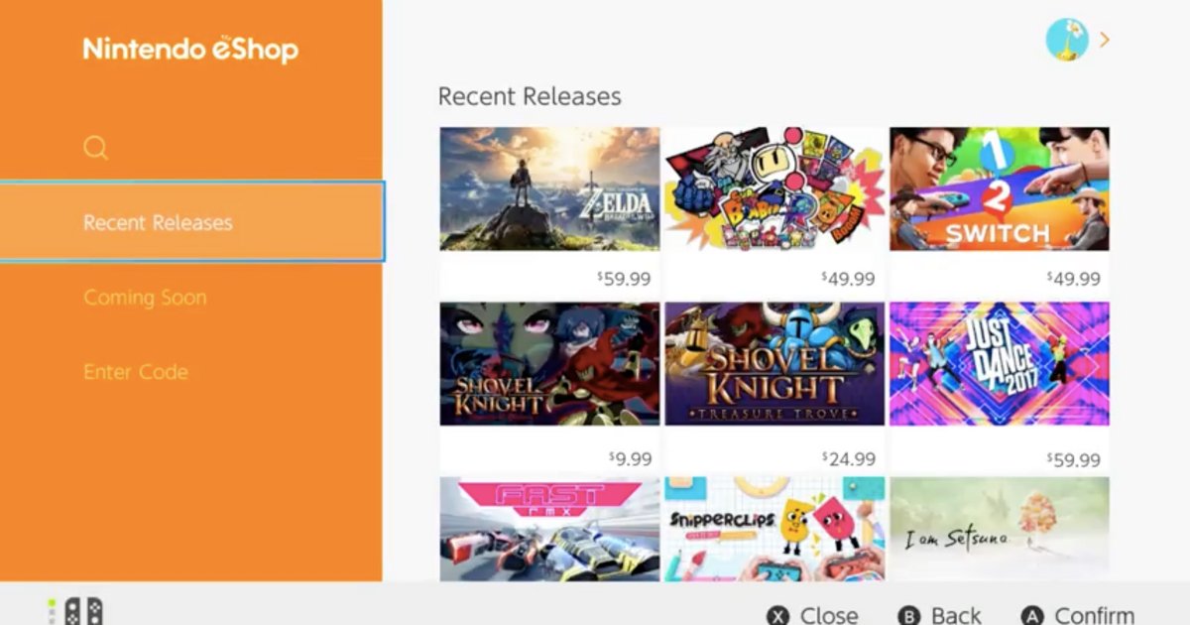This screenshot has width=1190, height=625.
Task: Click the A button Confirm icon
Action: point(1032,616)
